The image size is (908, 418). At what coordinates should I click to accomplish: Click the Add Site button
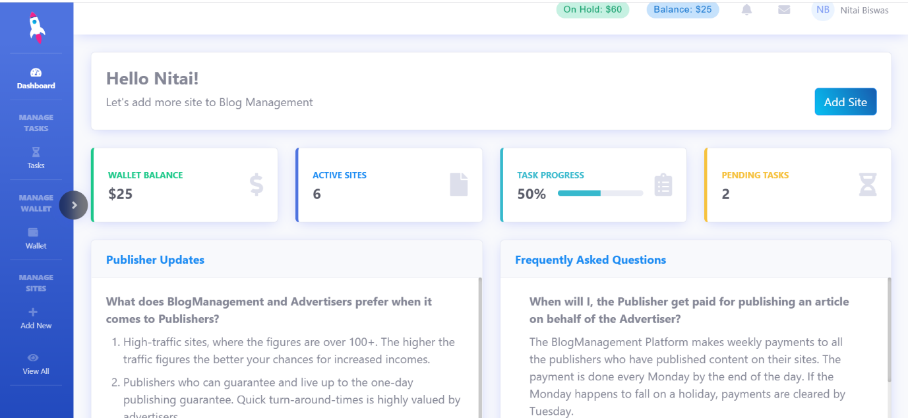(845, 102)
